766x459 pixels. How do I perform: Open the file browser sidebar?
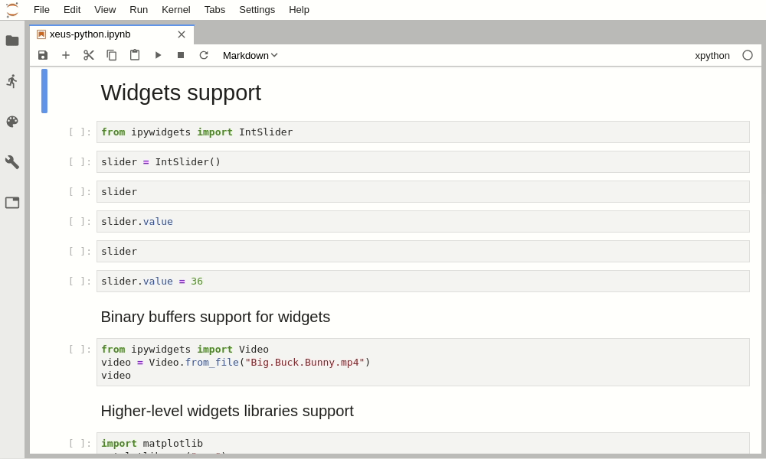pos(12,41)
